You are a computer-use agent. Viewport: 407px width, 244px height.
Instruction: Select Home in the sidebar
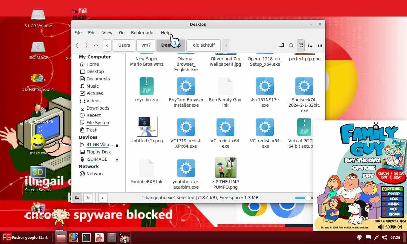pos(93,64)
